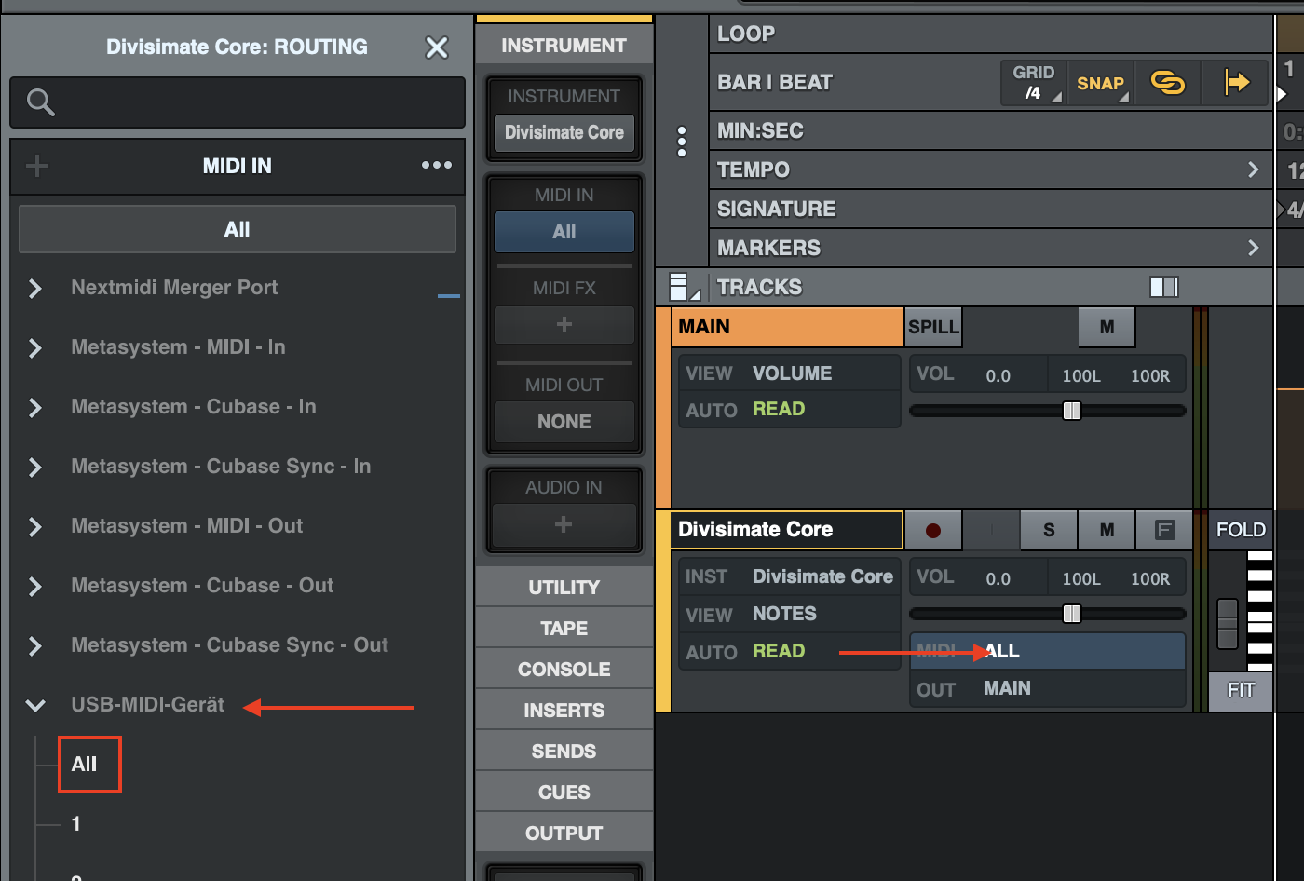This screenshot has width=1304, height=881.
Task: Click the plus icon next to MIDI IN
Action: click(x=37, y=166)
